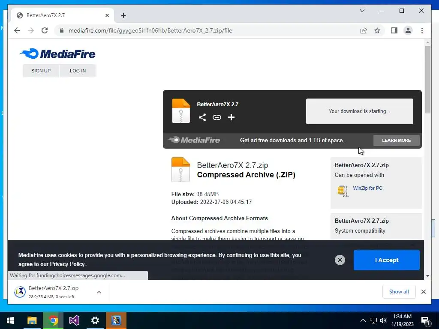Reload the MediaFire page

coord(45,30)
